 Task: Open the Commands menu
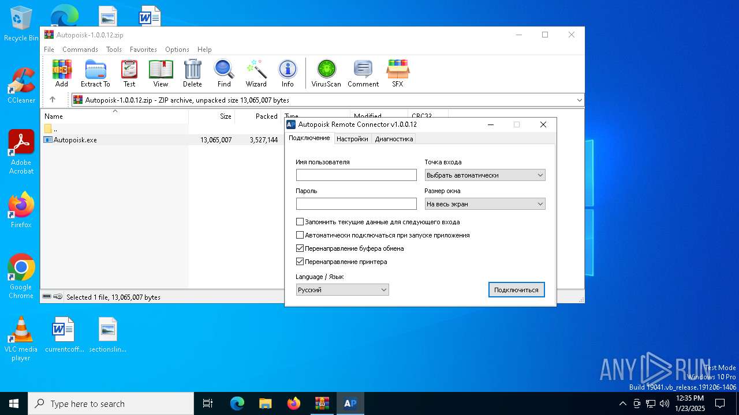coord(80,50)
